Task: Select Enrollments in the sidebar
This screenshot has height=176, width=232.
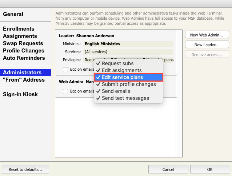Action: tap(19, 29)
